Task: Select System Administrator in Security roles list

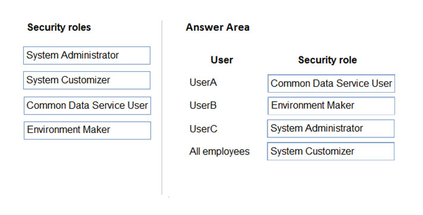Action: click(x=87, y=56)
